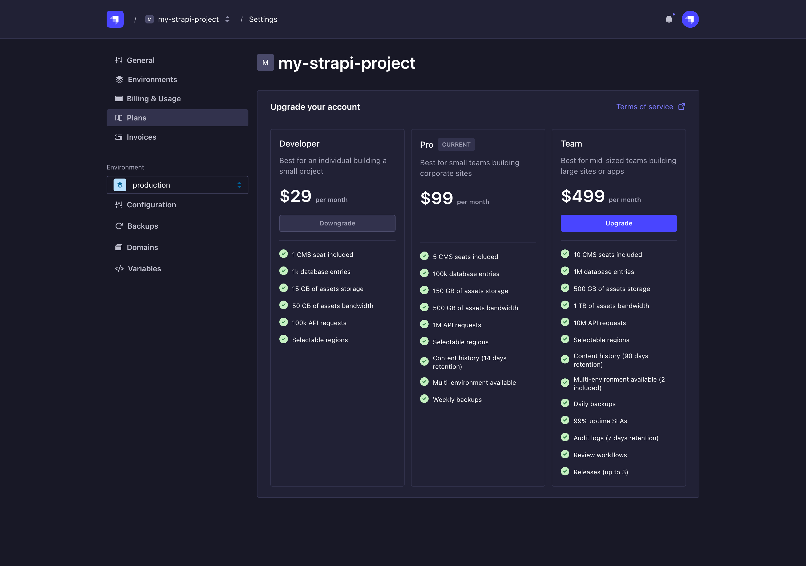
Task: Click the Strapi Cloud logo in breadcrumb
Action: click(x=115, y=19)
